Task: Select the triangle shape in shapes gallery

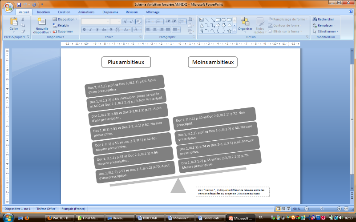Action: (202, 25)
